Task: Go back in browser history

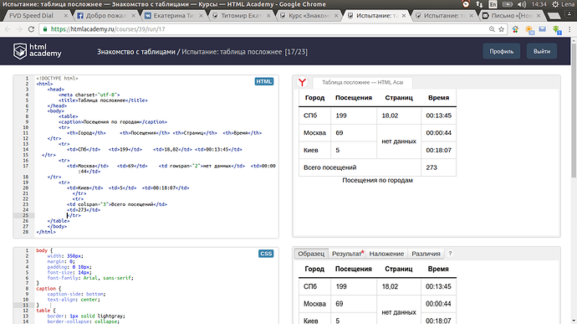Action: point(8,29)
